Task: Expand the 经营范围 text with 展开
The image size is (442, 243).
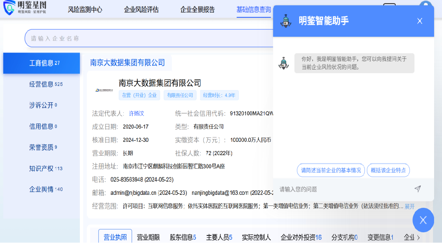Action: tap(410, 206)
